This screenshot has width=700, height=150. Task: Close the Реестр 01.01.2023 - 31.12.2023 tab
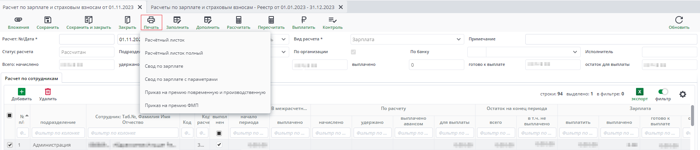point(341,7)
